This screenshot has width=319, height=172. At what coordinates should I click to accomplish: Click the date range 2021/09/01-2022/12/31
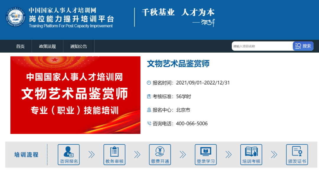click(203, 83)
